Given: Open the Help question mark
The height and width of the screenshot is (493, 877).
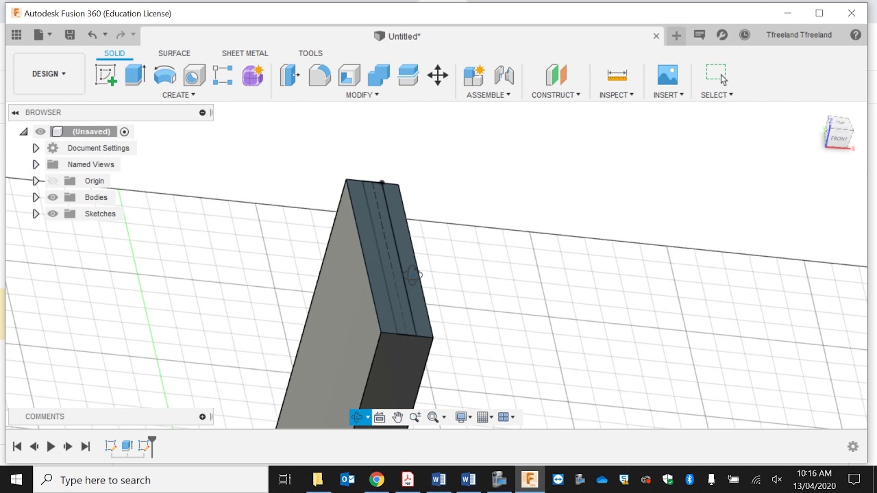Looking at the screenshot, I should click(856, 35).
